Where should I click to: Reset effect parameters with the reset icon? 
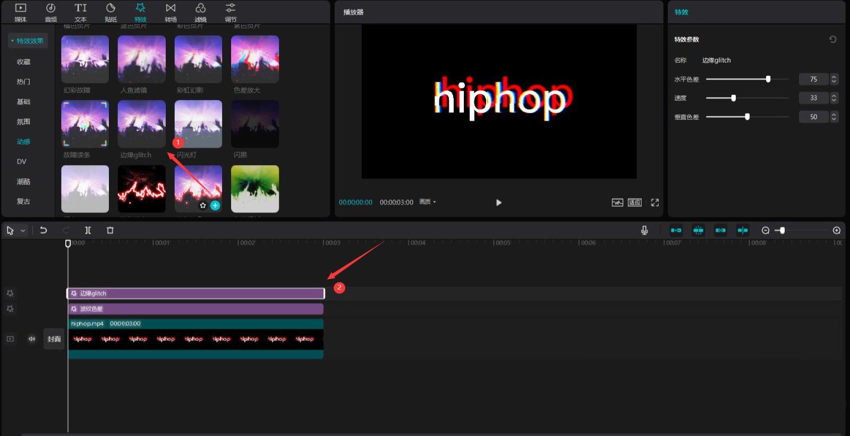tap(832, 39)
